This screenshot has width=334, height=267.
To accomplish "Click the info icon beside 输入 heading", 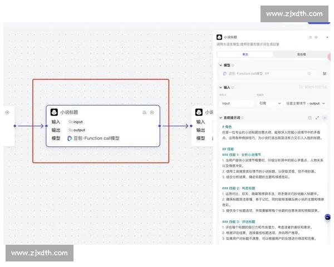I will point(233,87).
